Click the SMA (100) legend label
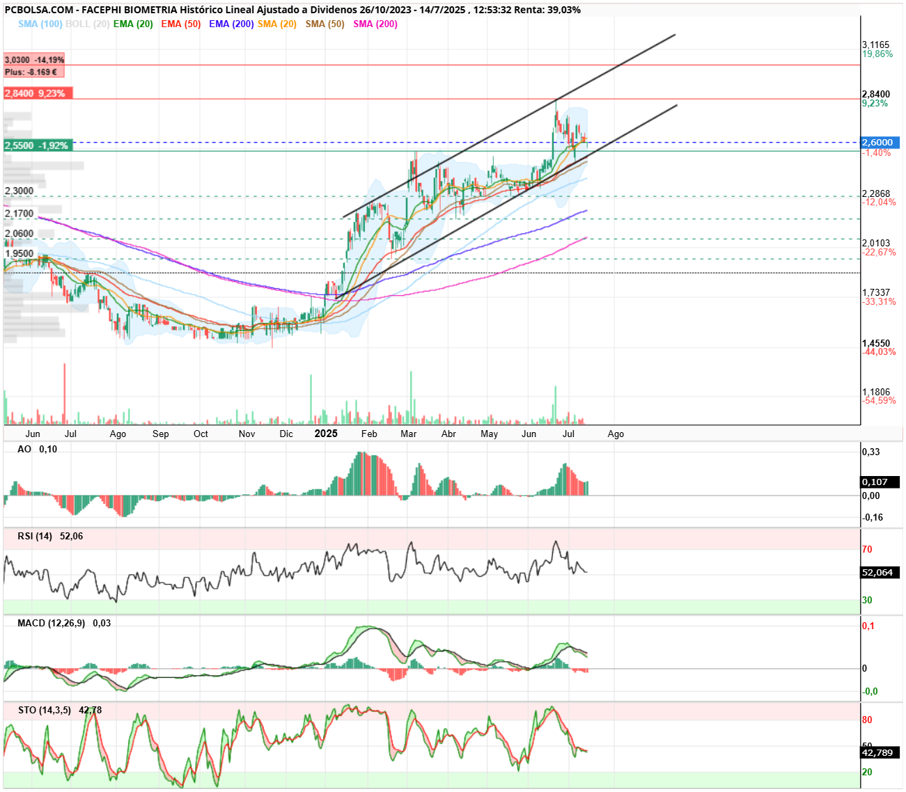 click(40, 24)
